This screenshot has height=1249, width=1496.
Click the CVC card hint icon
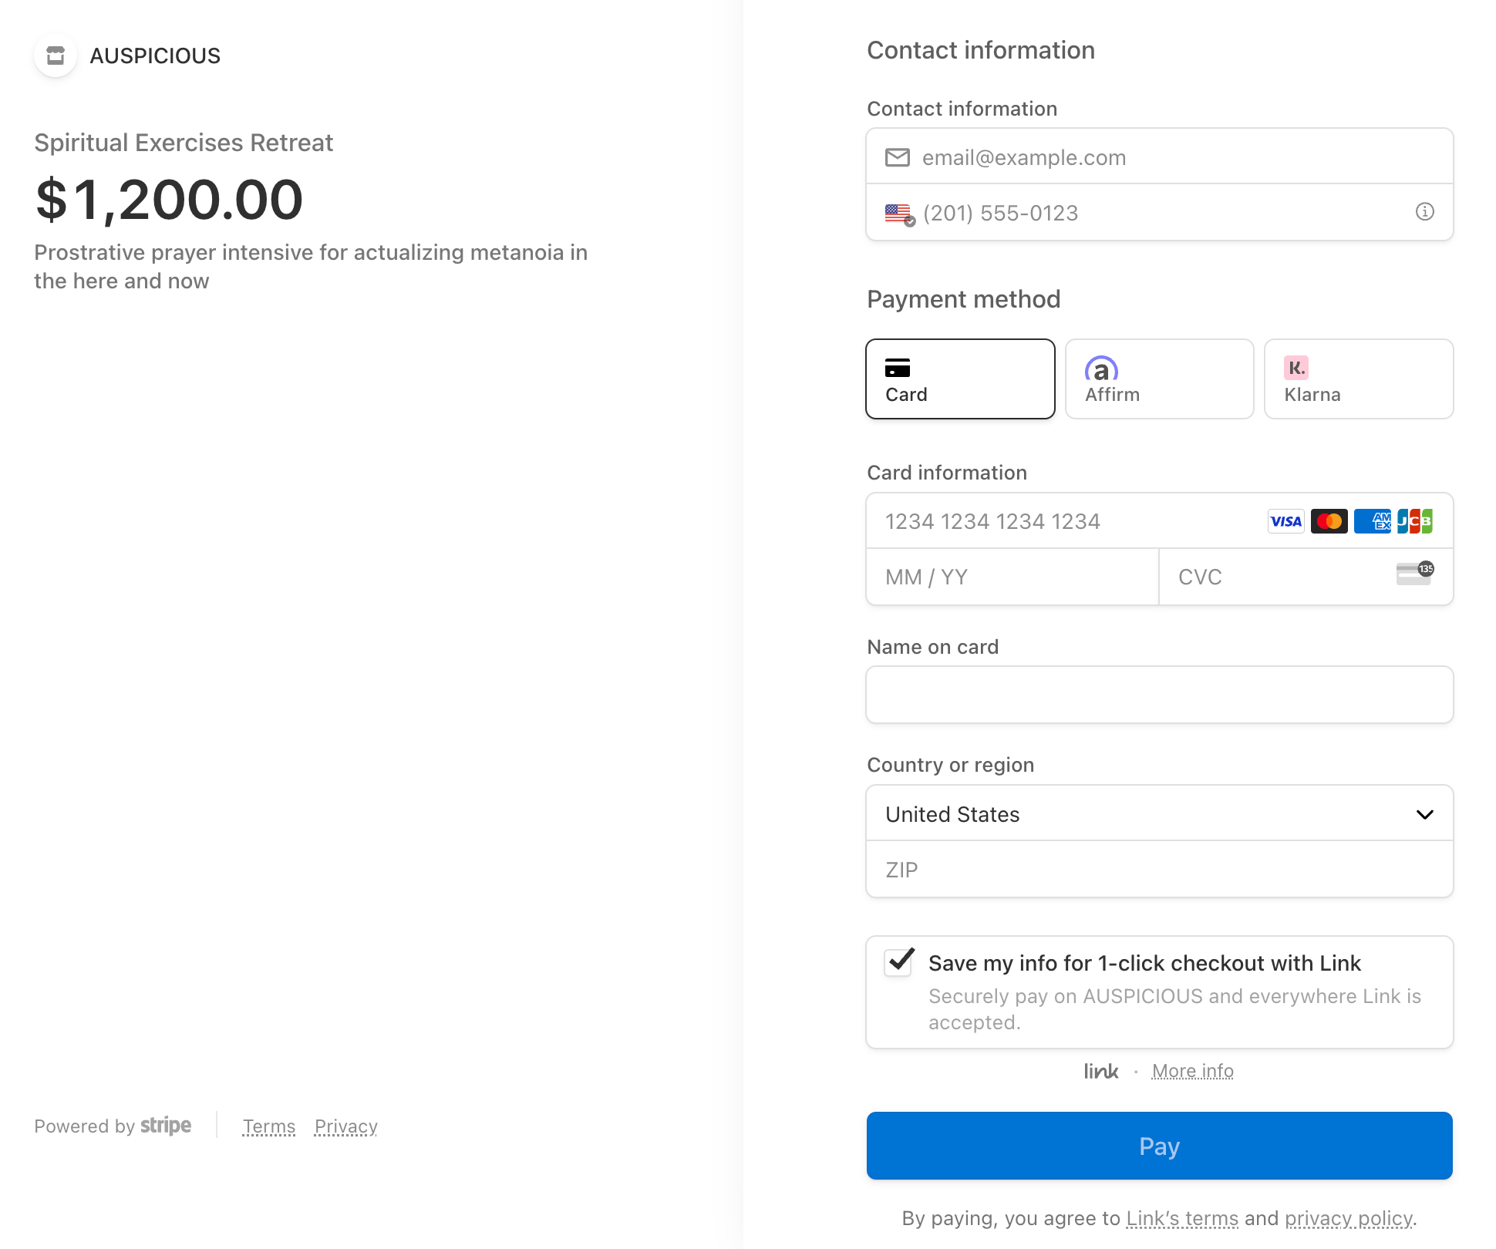1414,574
